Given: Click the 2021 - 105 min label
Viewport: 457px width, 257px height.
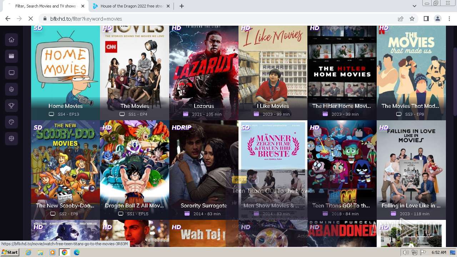Looking at the screenshot, I should tap(207, 114).
